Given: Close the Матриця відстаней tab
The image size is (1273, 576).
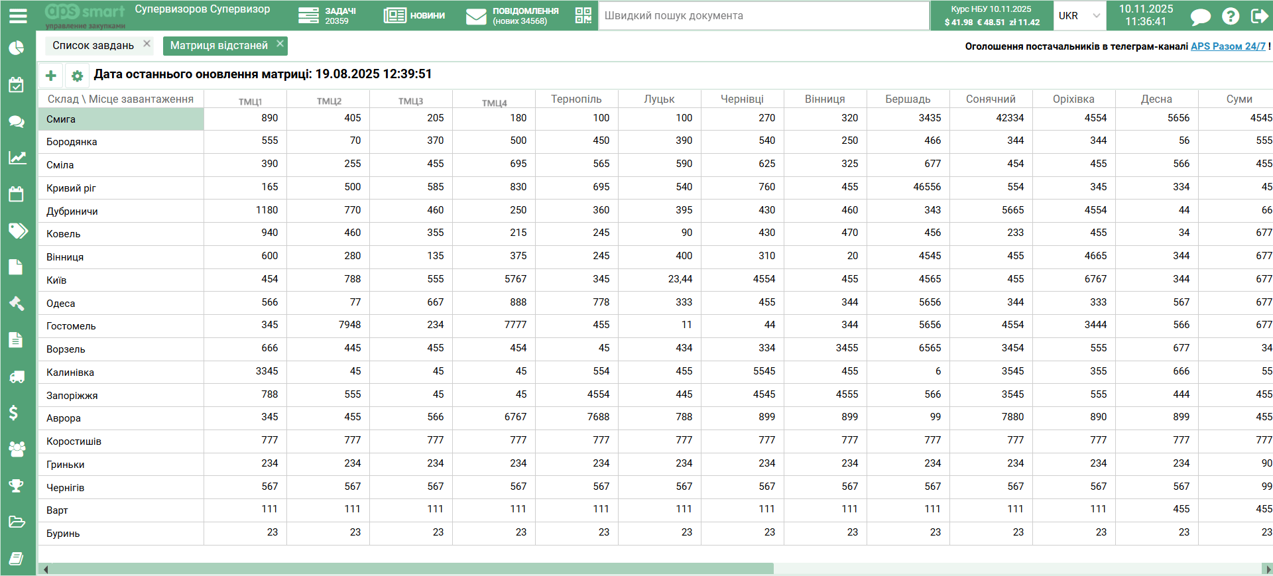Looking at the screenshot, I should click(280, 44).
